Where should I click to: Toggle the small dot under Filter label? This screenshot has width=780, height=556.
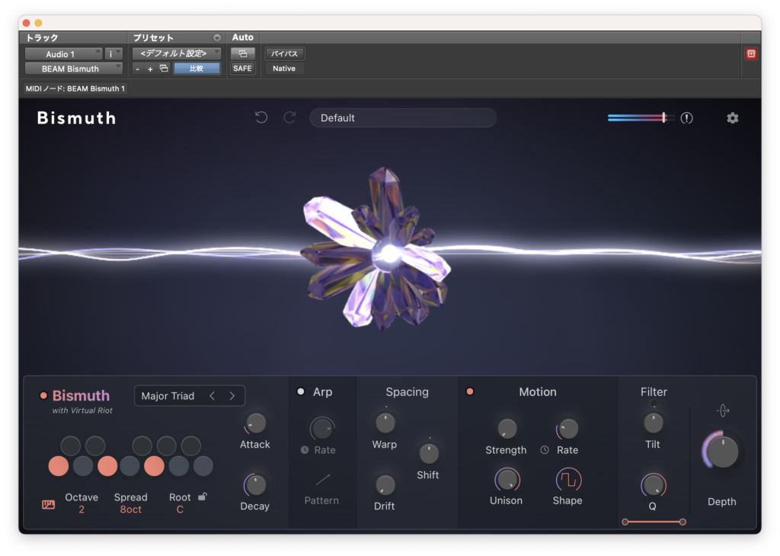coord(653,404)
